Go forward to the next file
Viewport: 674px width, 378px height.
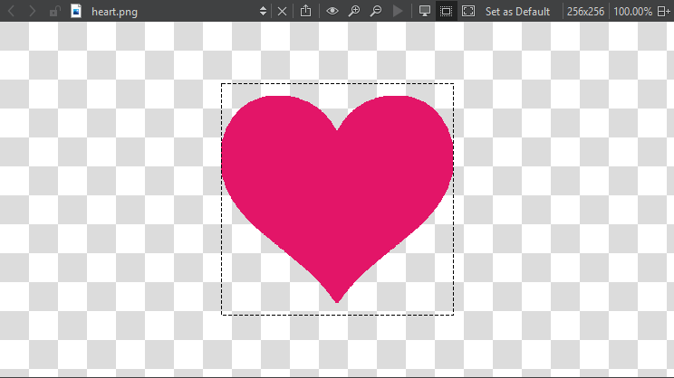33,11
